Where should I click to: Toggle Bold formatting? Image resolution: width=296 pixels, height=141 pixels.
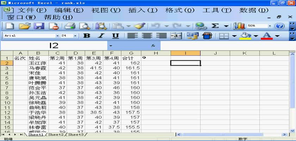click(87, 36)
